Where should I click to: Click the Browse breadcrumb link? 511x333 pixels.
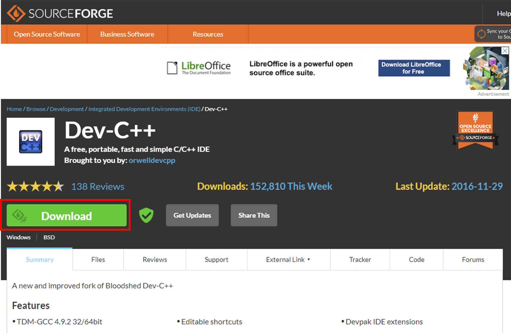36,109
